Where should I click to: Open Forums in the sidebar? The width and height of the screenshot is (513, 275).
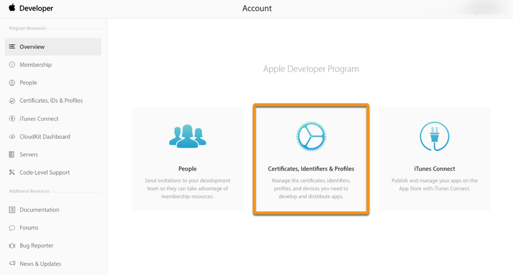click(29, 228)
